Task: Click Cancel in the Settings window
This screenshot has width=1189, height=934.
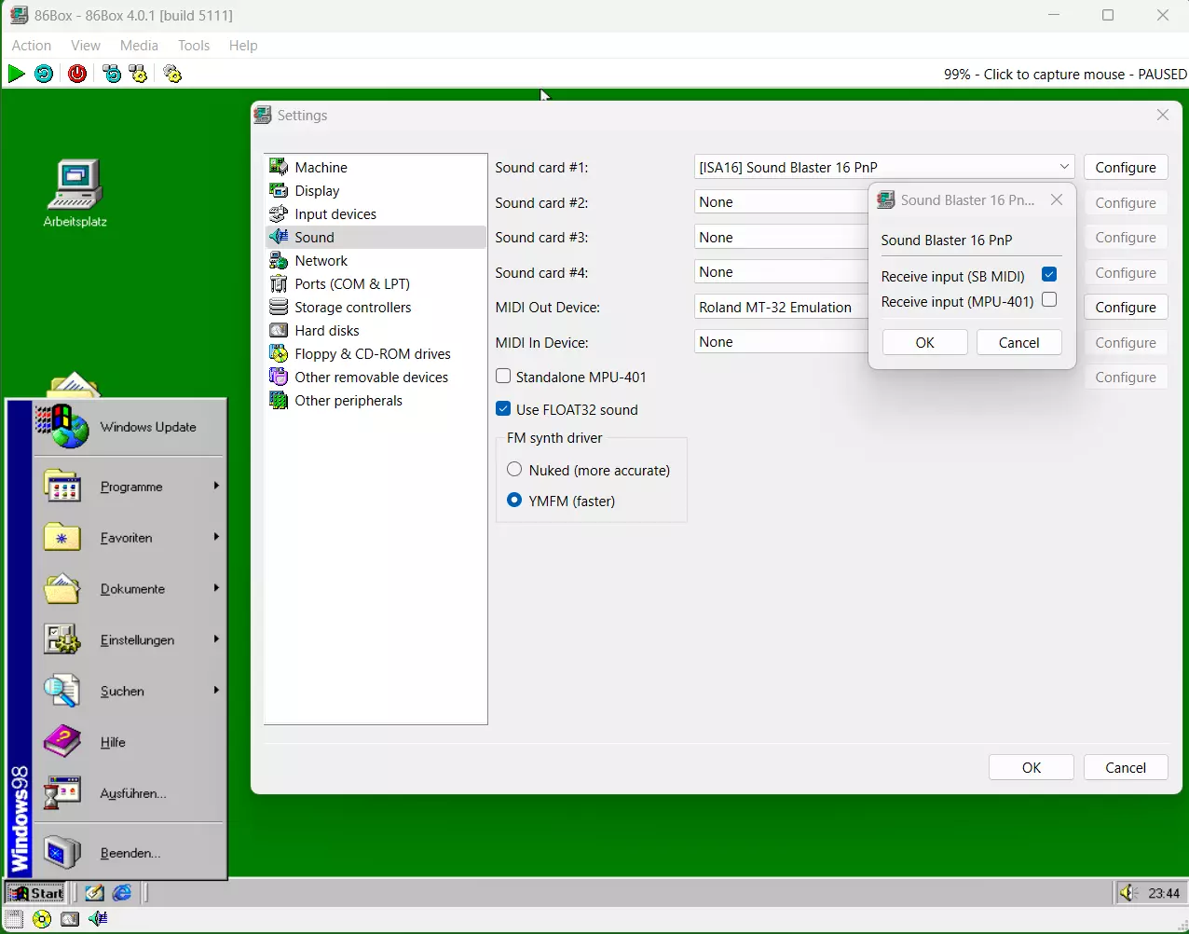Action: click(x=1126, y=768)
